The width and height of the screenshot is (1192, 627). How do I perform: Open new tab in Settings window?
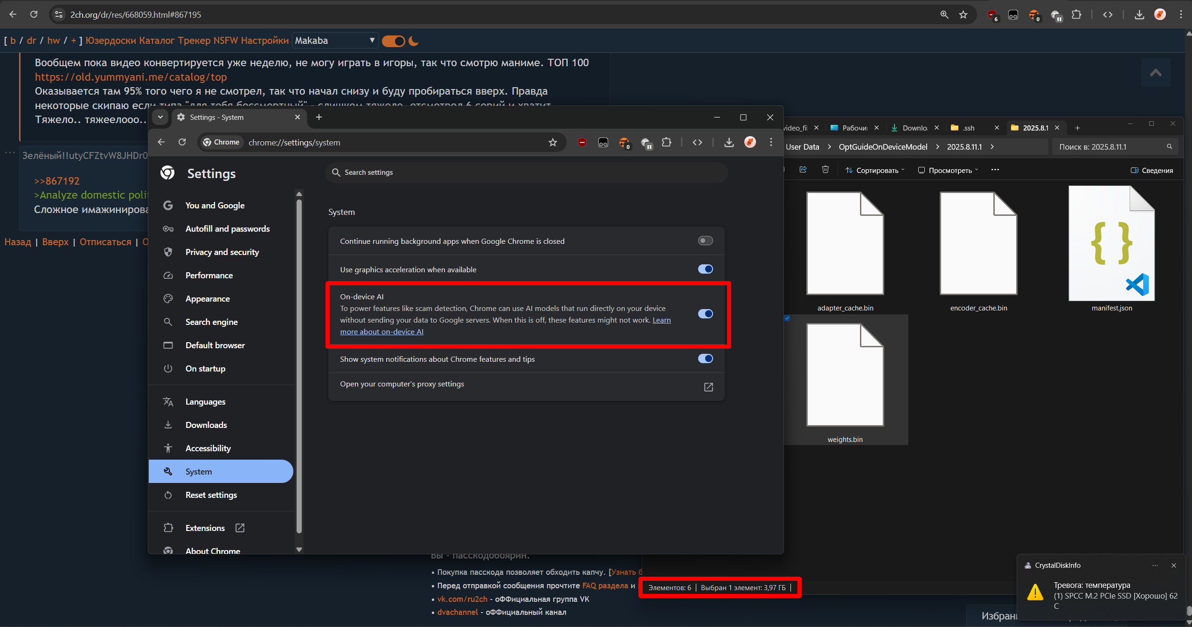[319, 117]
